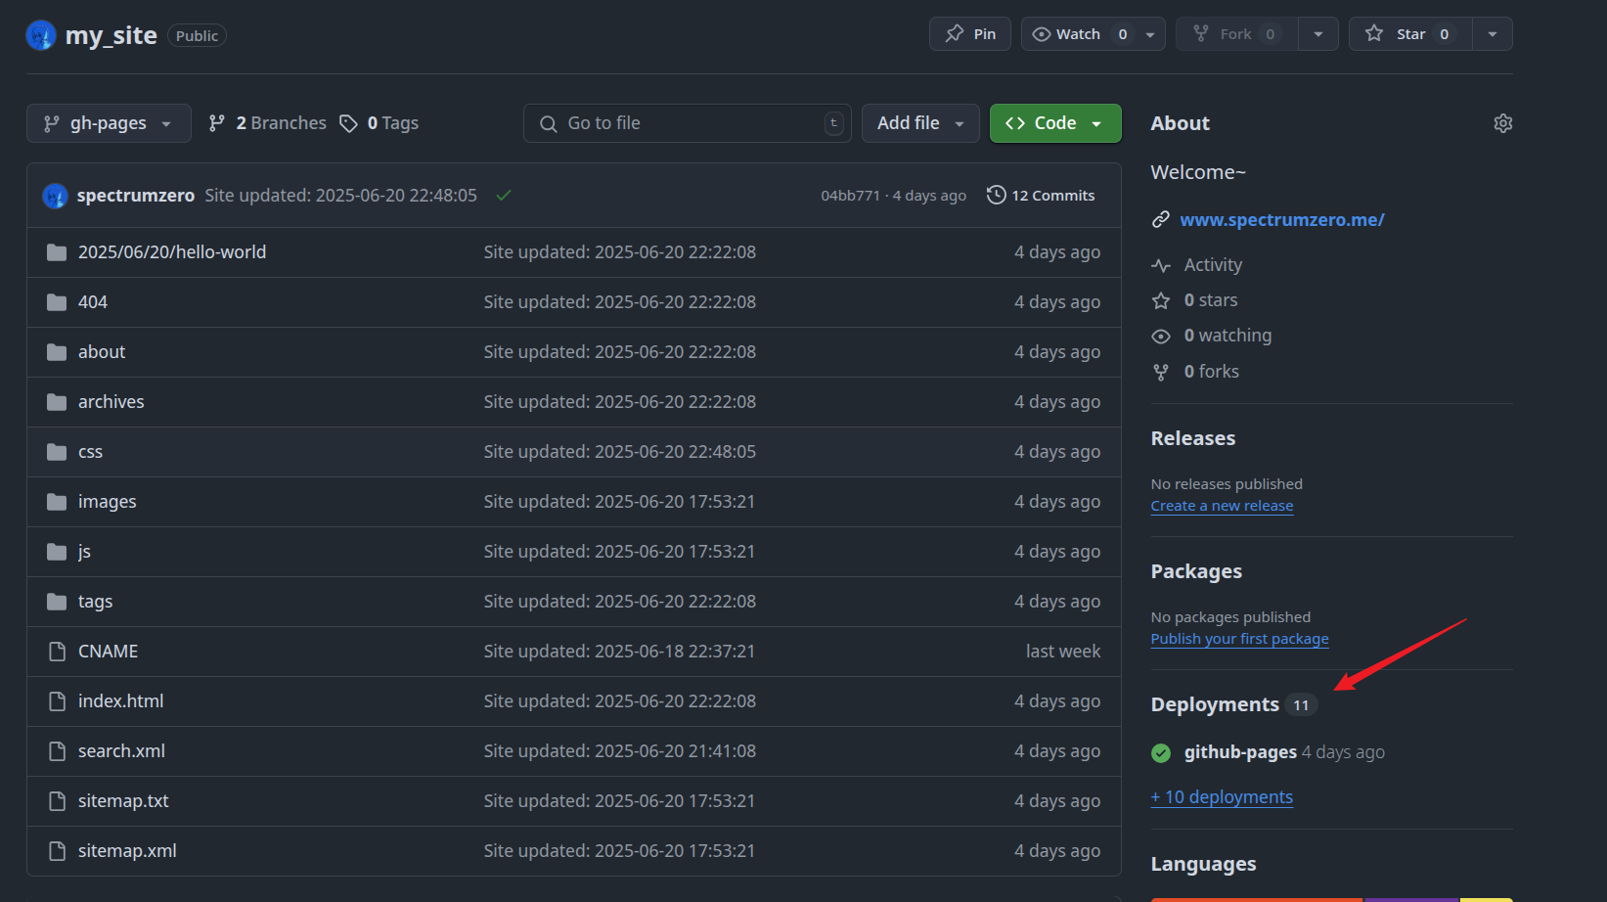Expand the gh-pages branch selector
The image size is (1607, 902).
(x=109, y=123)
